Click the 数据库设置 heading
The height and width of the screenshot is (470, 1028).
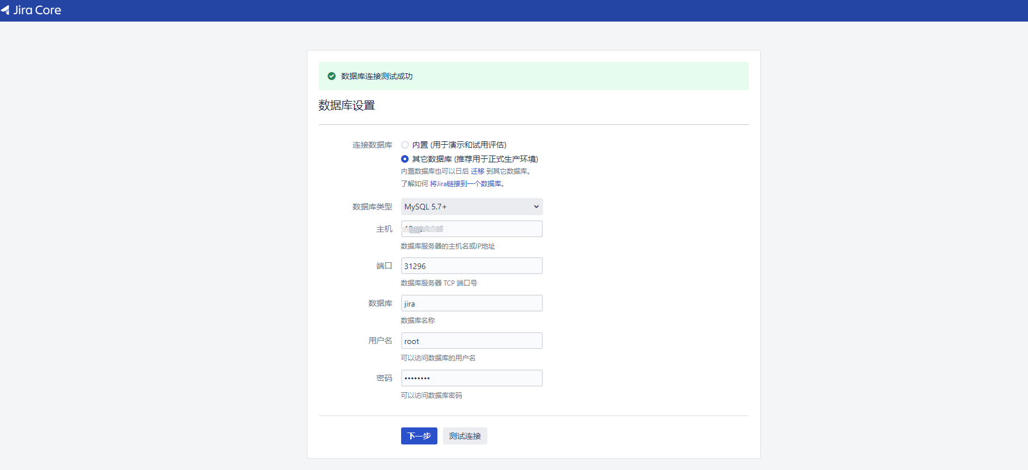point(347,106)
